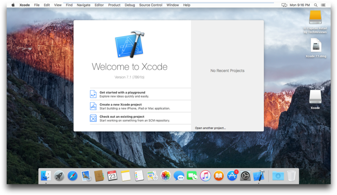Open the Downloads folder in Dock
Image resolution: width=337 pixels, height=195 pixels.
(278, 176)
